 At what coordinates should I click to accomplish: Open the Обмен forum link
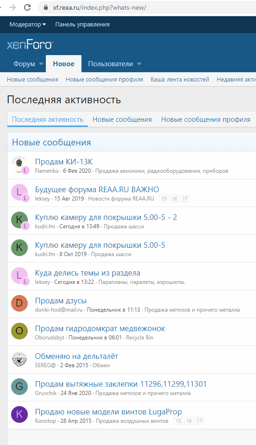point(101,365)
